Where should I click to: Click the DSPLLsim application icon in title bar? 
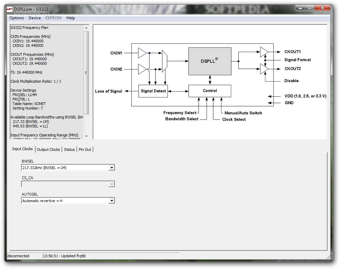[10, 9]
